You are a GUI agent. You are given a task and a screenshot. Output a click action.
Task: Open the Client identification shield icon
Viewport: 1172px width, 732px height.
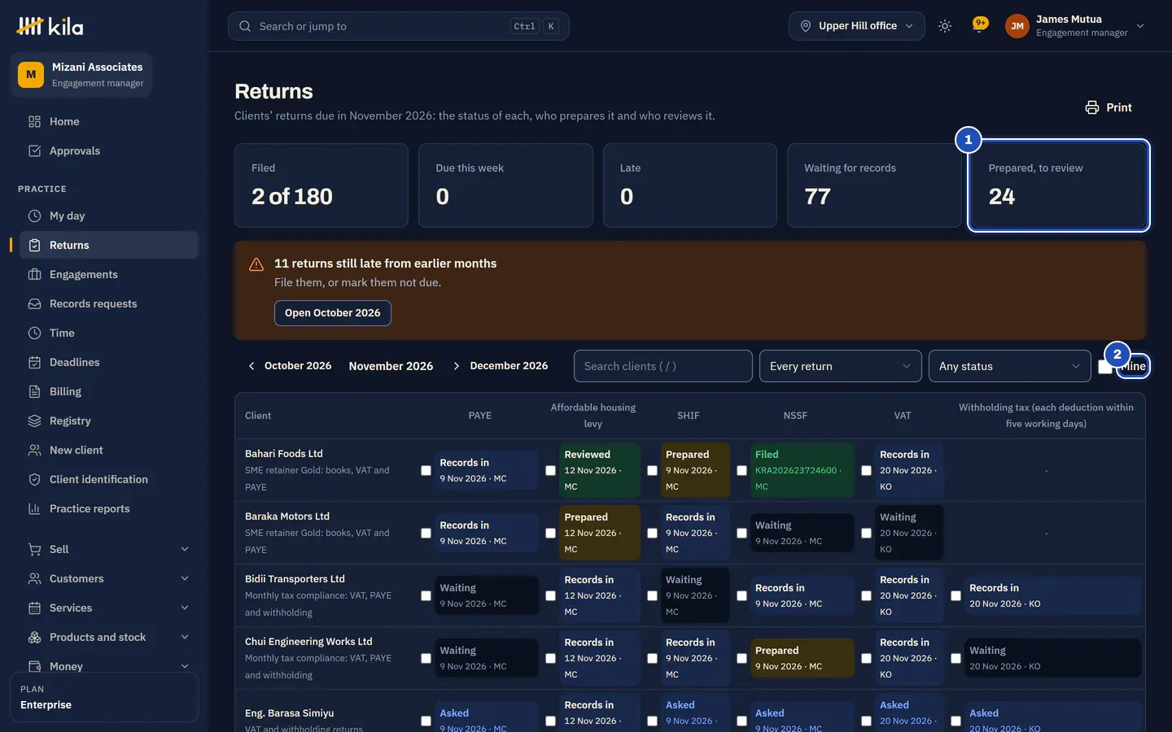[34, 479]
